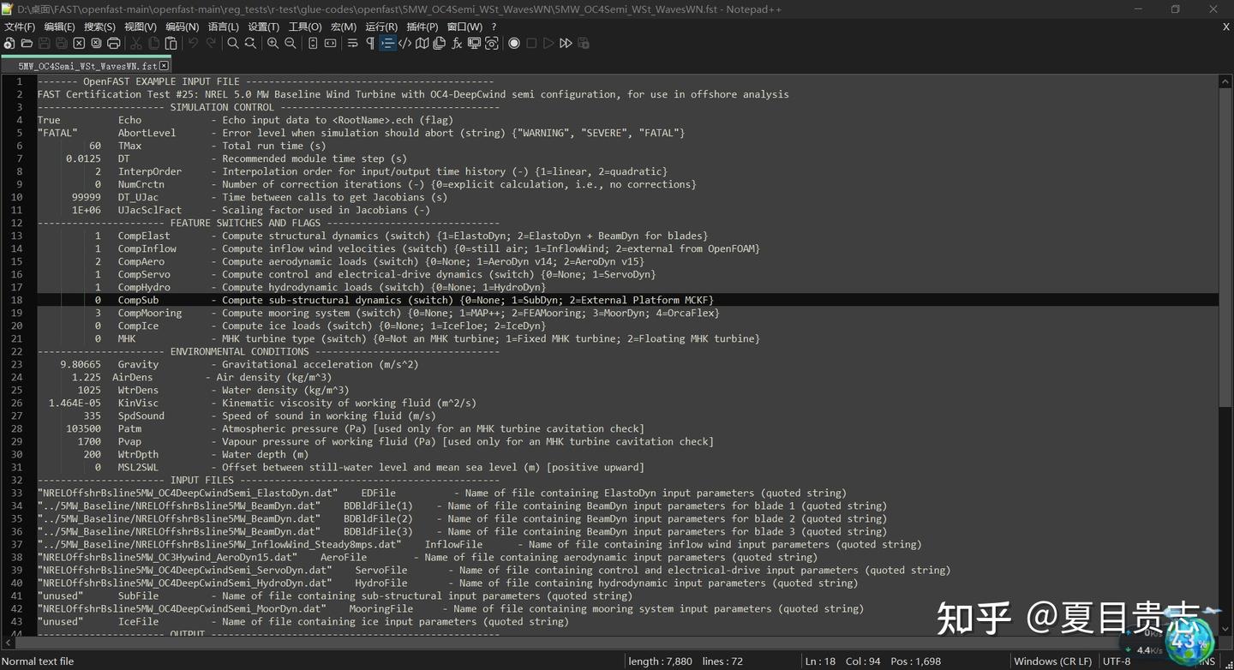This screenshot has height=670, width=1234.
Task: Open the 运行(R) menu
Action: 380,26
